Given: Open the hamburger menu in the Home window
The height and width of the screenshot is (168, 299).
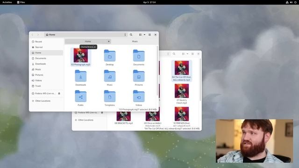Looking at the screenshot, I should click(x=149, y=35).
